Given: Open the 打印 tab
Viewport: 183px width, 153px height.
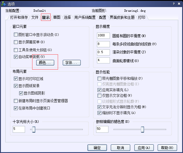Looking at the screenshot, I should (141, 17).
